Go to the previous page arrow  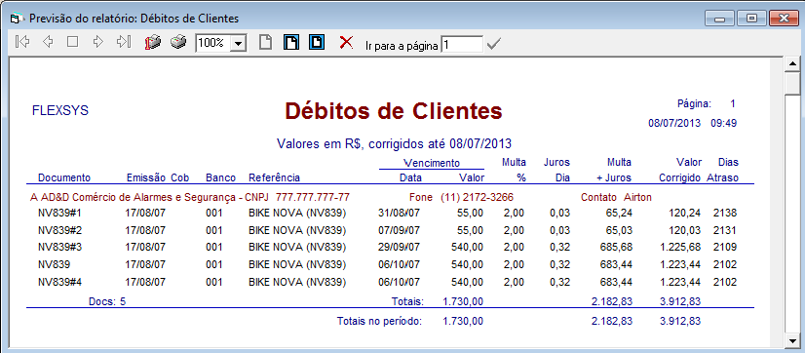coord(48,42)
